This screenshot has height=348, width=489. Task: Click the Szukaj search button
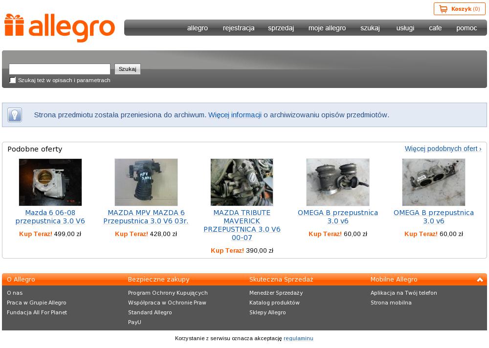(x=128, y=69)
